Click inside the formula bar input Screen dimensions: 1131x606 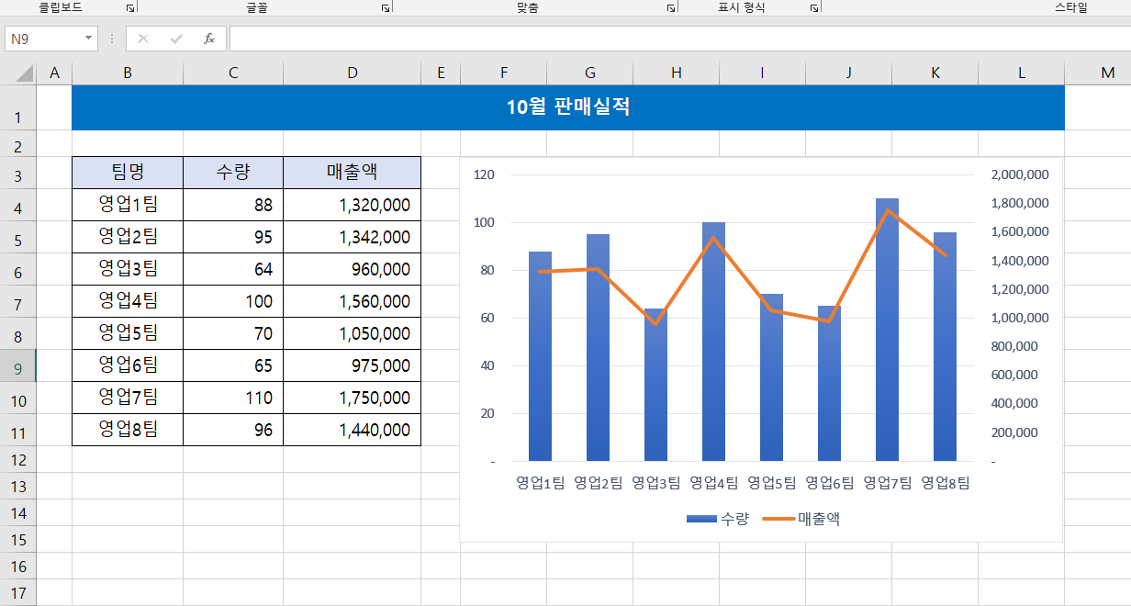(x=679, y=39)
